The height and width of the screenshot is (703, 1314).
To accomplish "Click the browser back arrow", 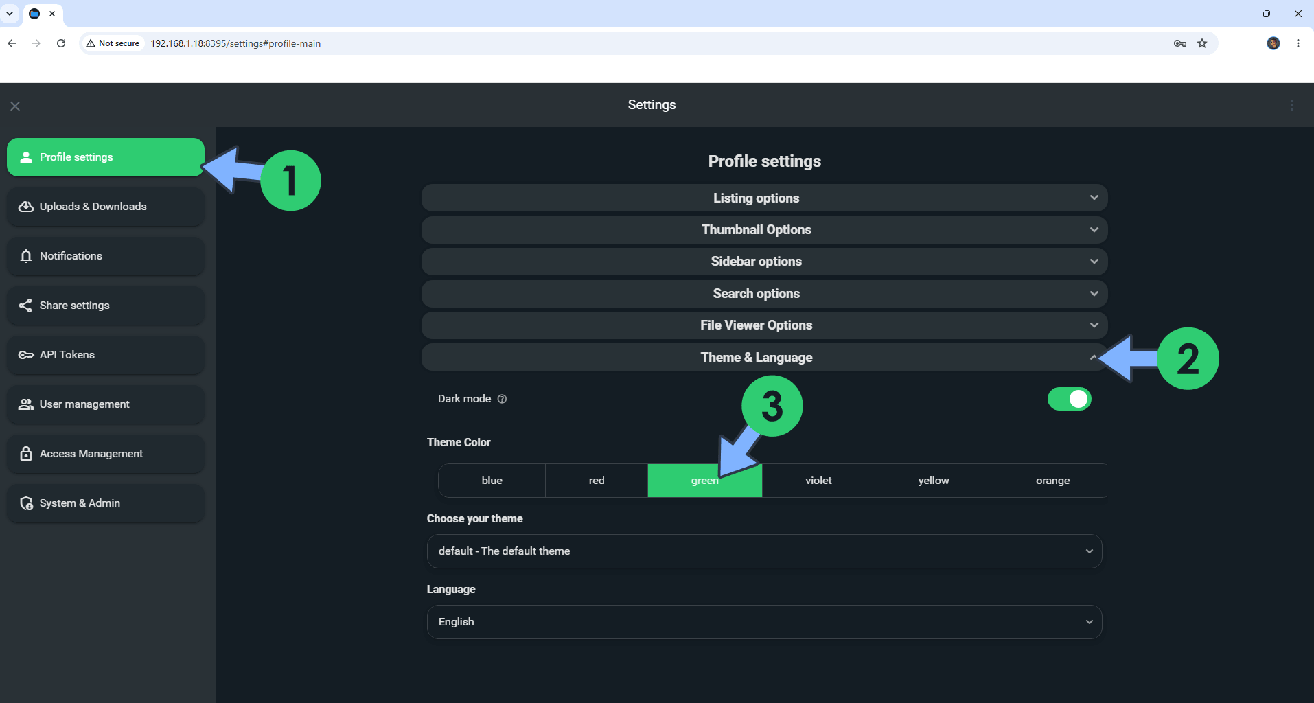I will 12,43.
